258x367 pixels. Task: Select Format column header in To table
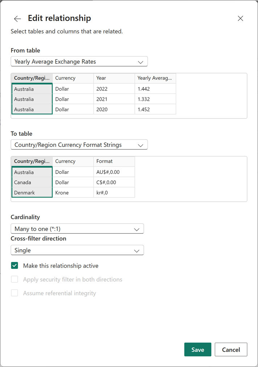[114, 162]
